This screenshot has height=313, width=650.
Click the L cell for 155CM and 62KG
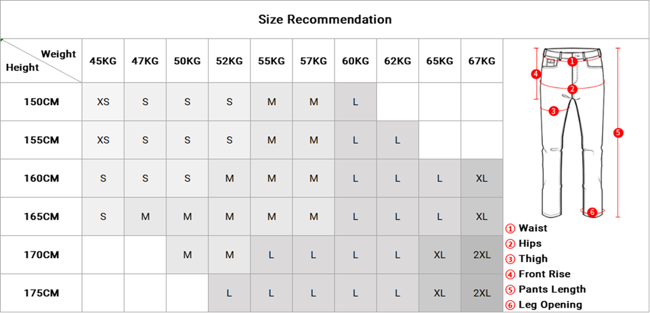397,140
